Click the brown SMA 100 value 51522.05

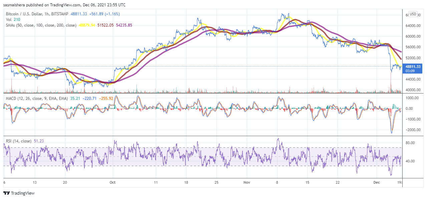point(105,25)
